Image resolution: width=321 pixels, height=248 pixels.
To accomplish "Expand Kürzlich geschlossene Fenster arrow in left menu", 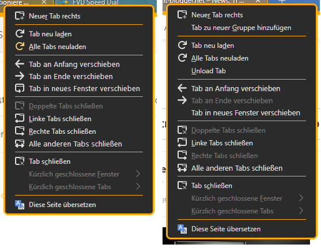I will coord(138,174).
